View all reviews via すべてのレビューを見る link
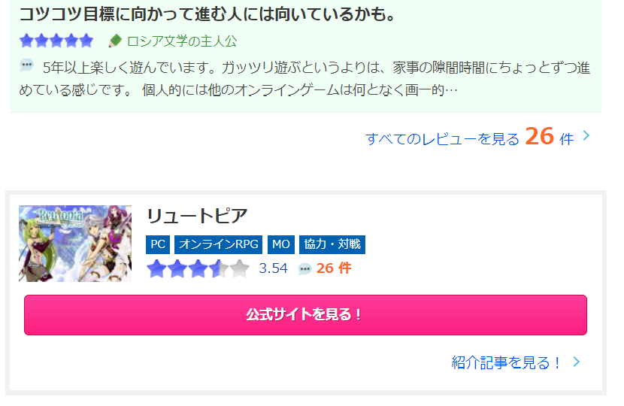 [470, 138]
